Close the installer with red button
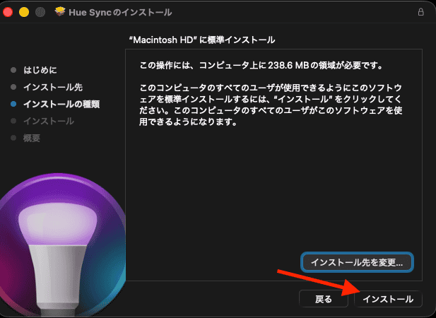 tap(8, 12)
